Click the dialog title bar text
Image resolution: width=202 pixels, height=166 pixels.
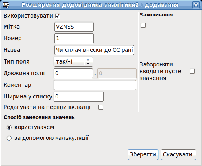tap(100, 5)
